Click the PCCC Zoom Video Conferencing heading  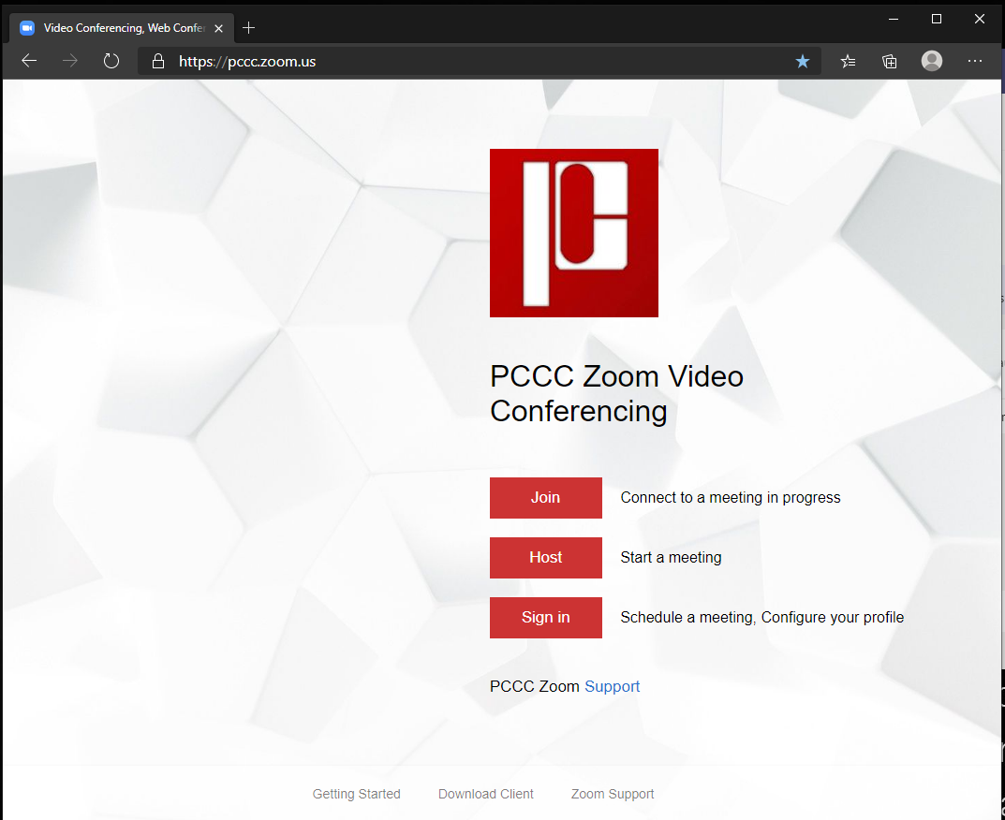click(616, 393)
